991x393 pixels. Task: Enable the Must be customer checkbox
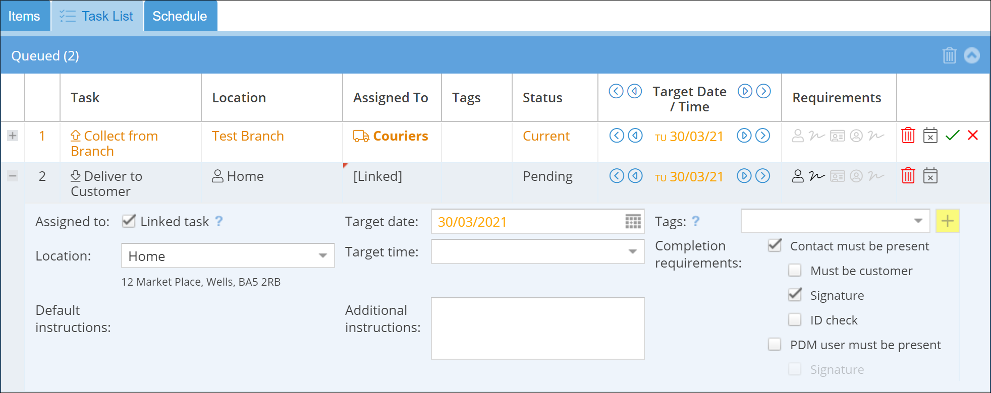795,271
